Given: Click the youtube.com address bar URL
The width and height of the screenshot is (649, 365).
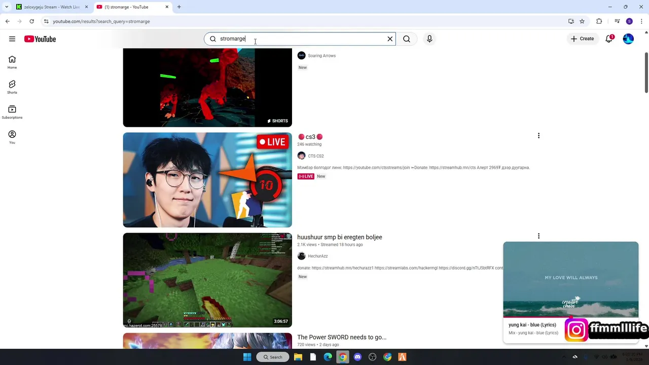Looking at the screenshot, I should pyautogui.click(x=101, y=21).
